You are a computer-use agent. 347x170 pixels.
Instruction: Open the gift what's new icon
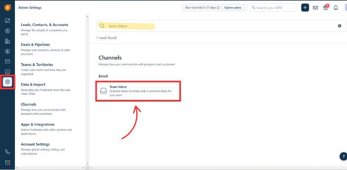tap(326, 8)
